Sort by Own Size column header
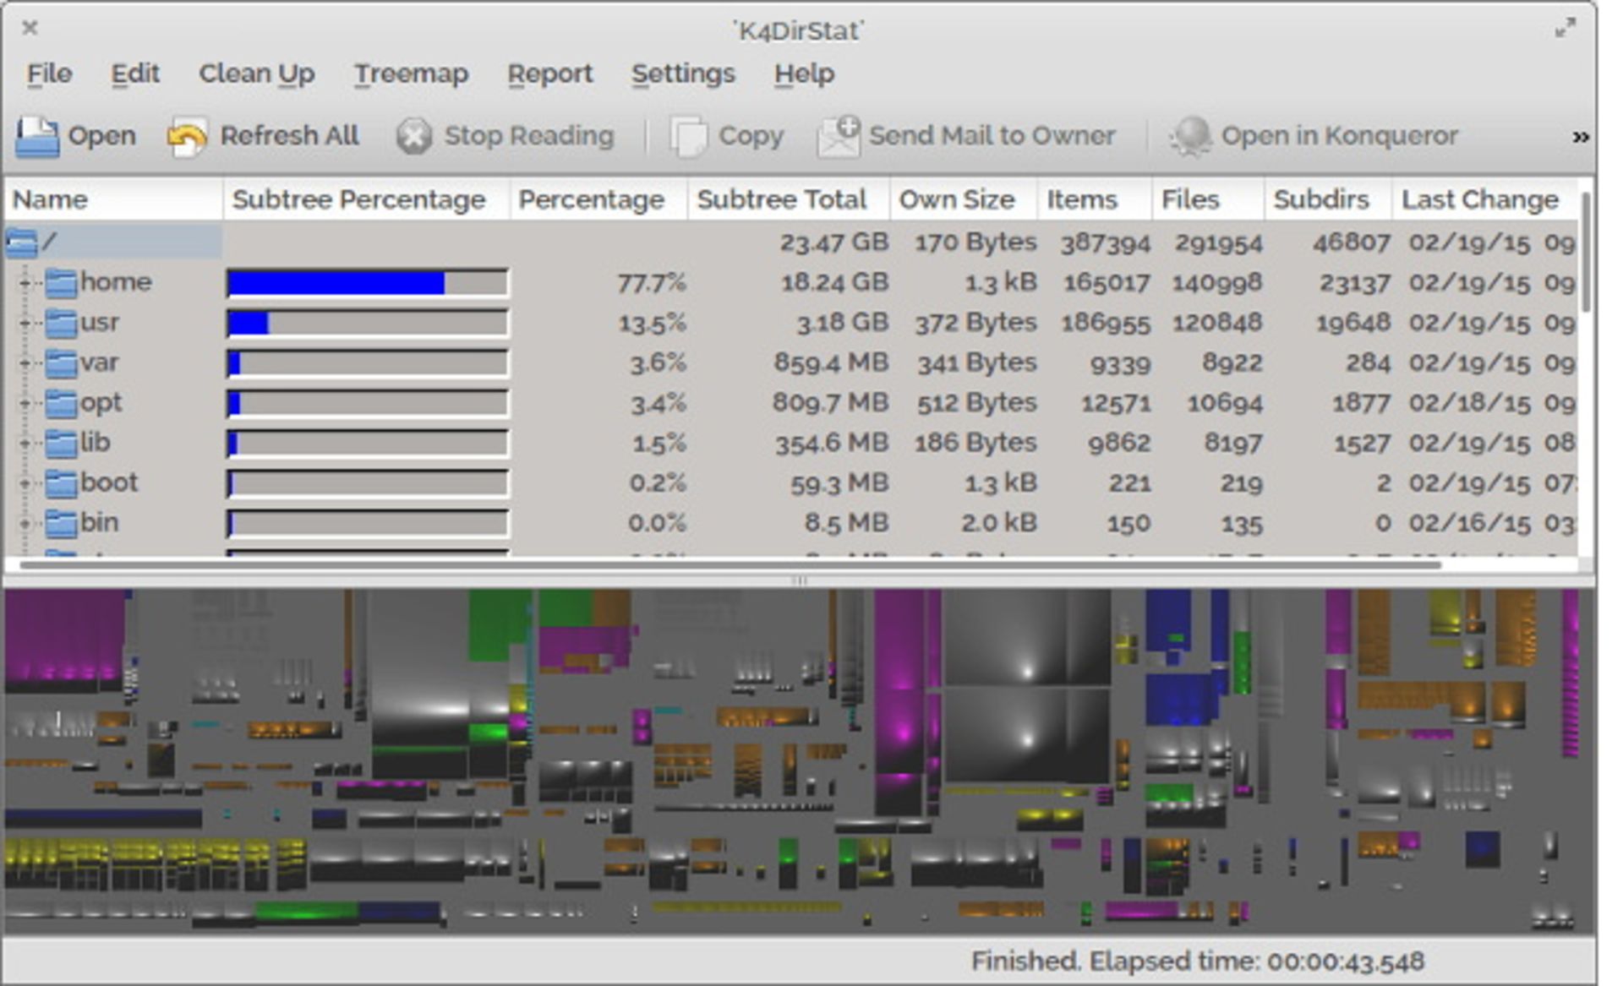 964,199
